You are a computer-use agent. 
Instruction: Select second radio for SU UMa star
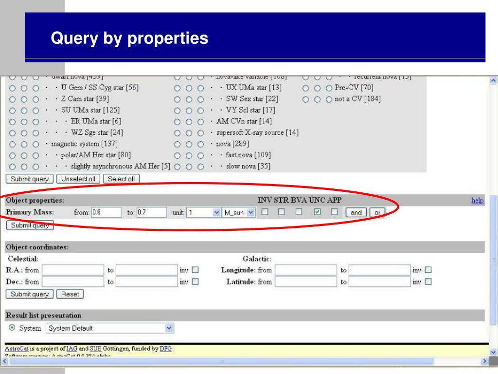tap(24, 111)
